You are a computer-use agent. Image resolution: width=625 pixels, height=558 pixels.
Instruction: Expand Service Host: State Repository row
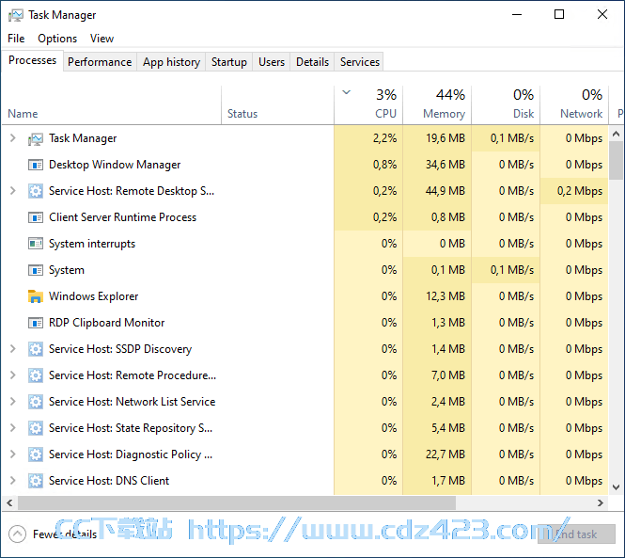(13, 428)
